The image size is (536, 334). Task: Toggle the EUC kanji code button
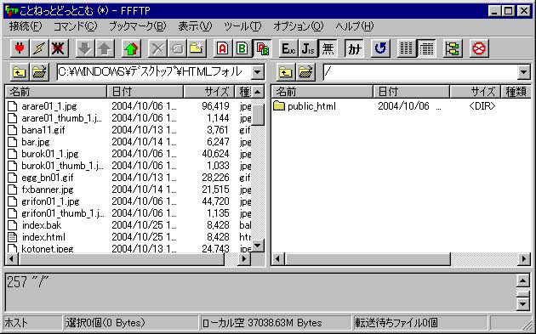click(288, 48)
